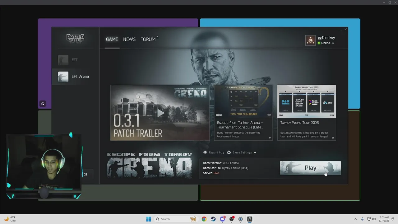
Task: Open the network tray icon
Action: click(x=369, y=219)
